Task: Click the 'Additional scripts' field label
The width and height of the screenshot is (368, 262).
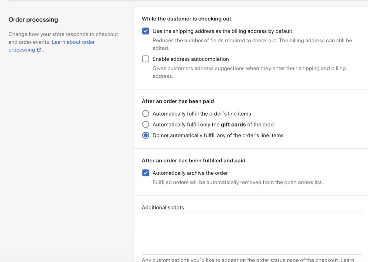Action: click(x=163, y=207)
